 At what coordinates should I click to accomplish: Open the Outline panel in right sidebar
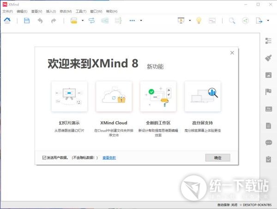(268, 41)
